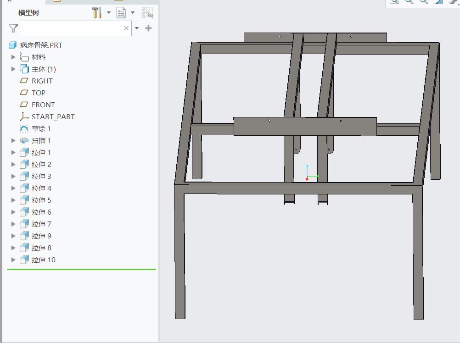Select the 拉伸 7 extrude icon

[x=24, y=224]
